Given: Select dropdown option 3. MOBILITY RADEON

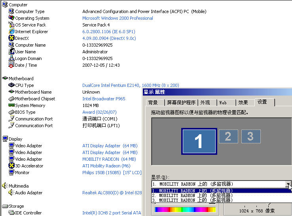Looking at the screenshot, I should tap(222, 200).
